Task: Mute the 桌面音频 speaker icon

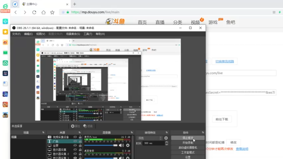Action: pyautogui.click(x=121, y=158)
